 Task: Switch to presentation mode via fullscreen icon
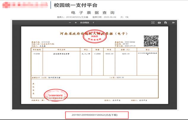(153, 23)
